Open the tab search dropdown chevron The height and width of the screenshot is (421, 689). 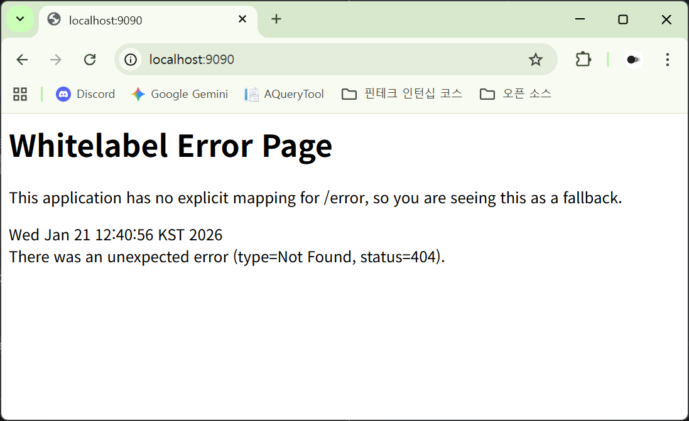[x=20, y=19]
